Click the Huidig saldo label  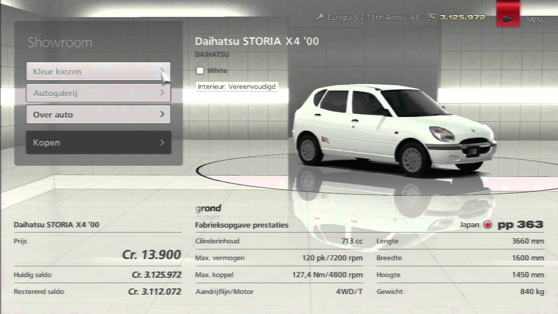coord(32,275)
